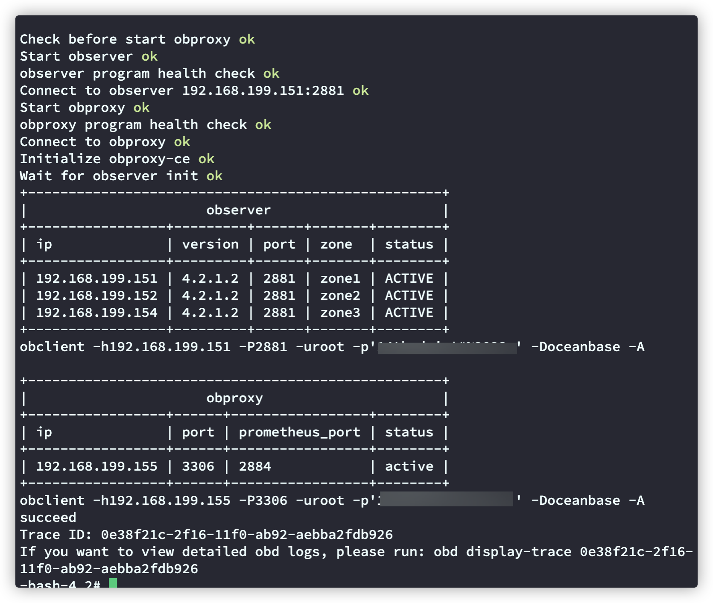Image resolution: width=713 pixels, height=603 pixels.
Task: Click the 'zone' column header
Action: 336,244
